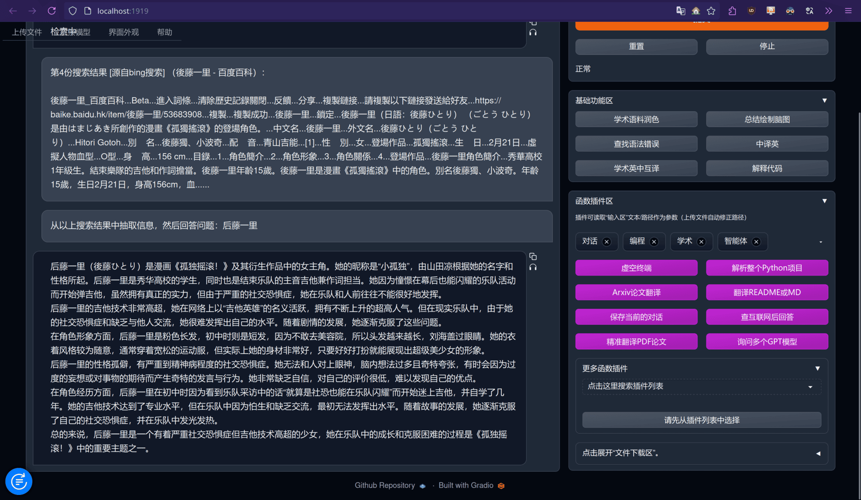The height and width of the screenshot is (500, 861).
Task: Run 翻译README或MD plugin
Action: [767, 293]
